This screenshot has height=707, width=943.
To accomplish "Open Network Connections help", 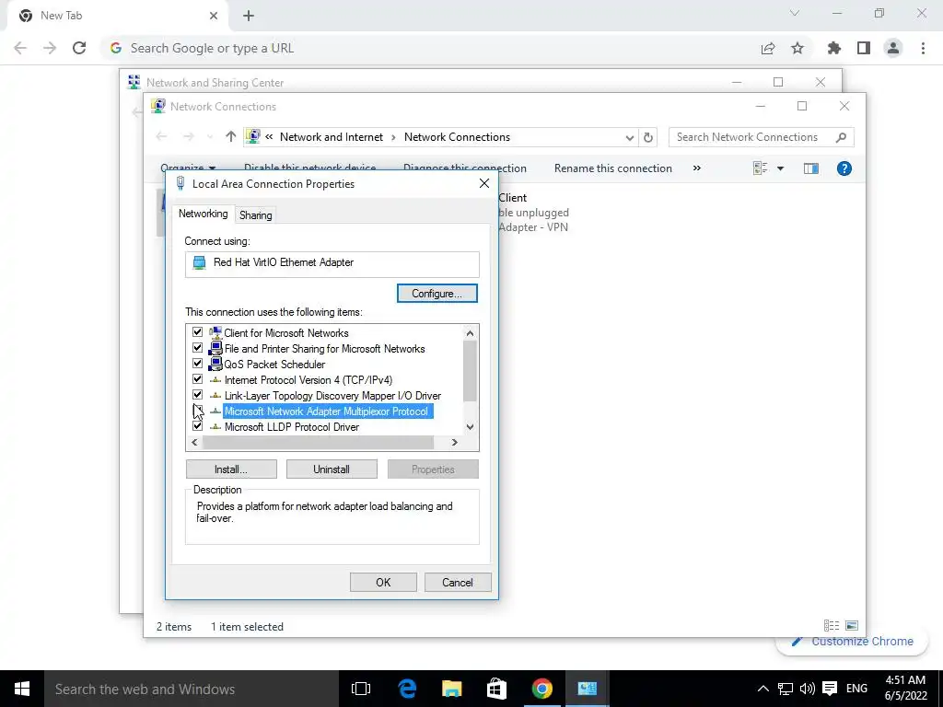I will pyautogui.click(x=844, y=168).
